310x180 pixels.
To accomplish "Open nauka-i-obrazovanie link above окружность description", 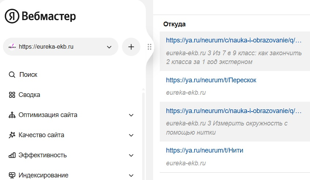I will (x=234, y=111).
